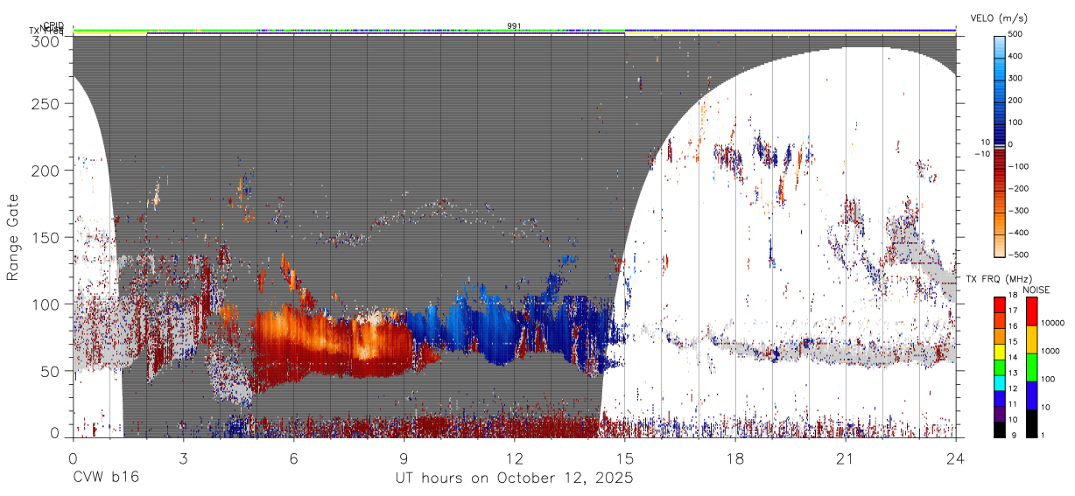Image resolution: width=1075 pixels, height=496 pixels.
Task: Click UT hour tick label "24"
Action: pyautogui.click(x=955, y=458)
